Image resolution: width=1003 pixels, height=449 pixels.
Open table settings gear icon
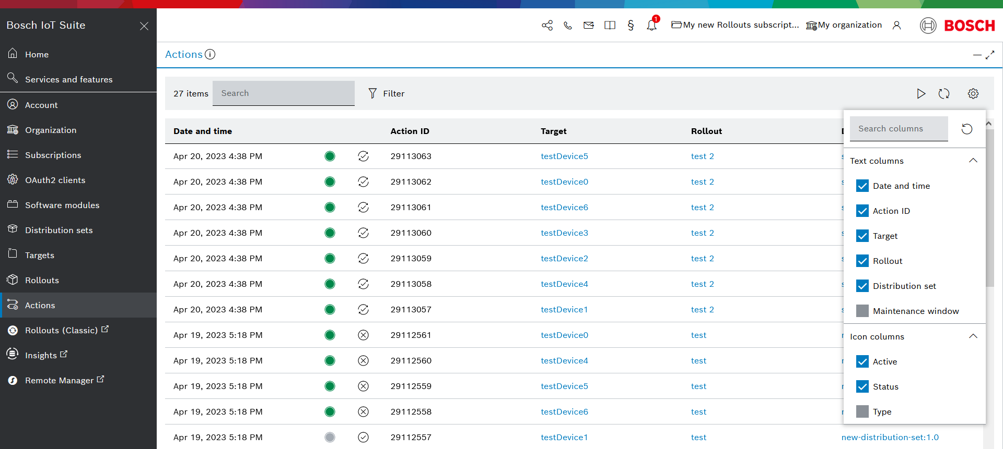(x=973, y=94)
